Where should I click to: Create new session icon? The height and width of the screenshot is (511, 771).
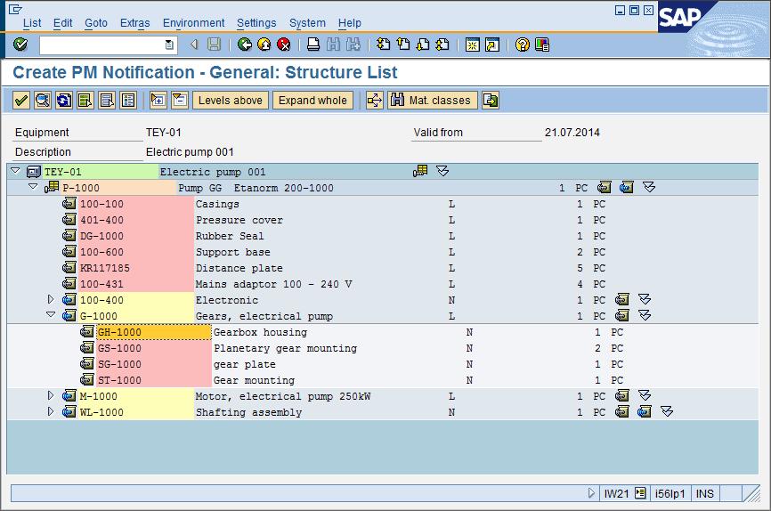pos(473,45)
